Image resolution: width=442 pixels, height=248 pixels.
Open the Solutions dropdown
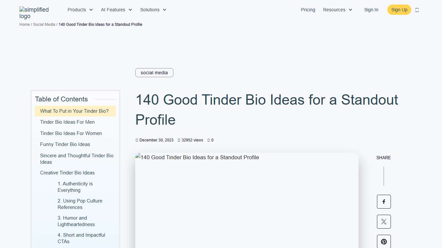click(x=153, y=10)
